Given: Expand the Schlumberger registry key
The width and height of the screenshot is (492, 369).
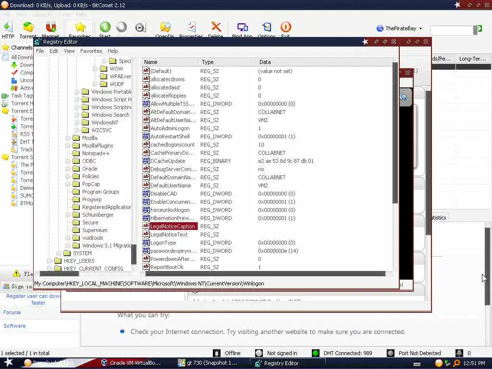Looking at the screenshot, I should pyautogui.click(x=67, y=215).
